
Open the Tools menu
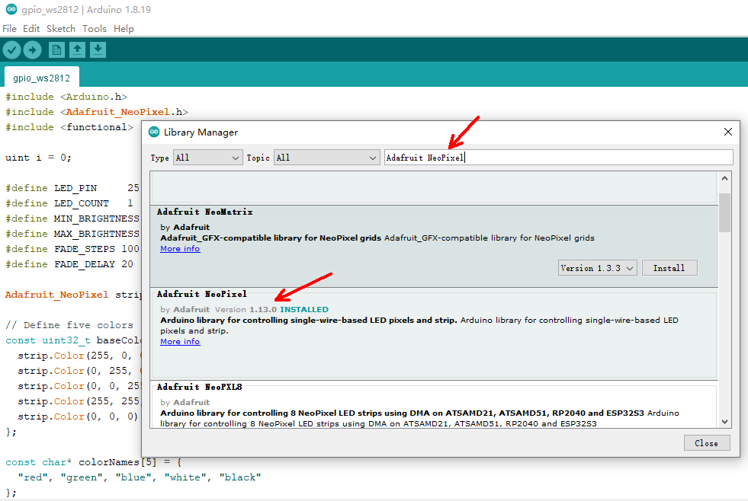point(95,29)
